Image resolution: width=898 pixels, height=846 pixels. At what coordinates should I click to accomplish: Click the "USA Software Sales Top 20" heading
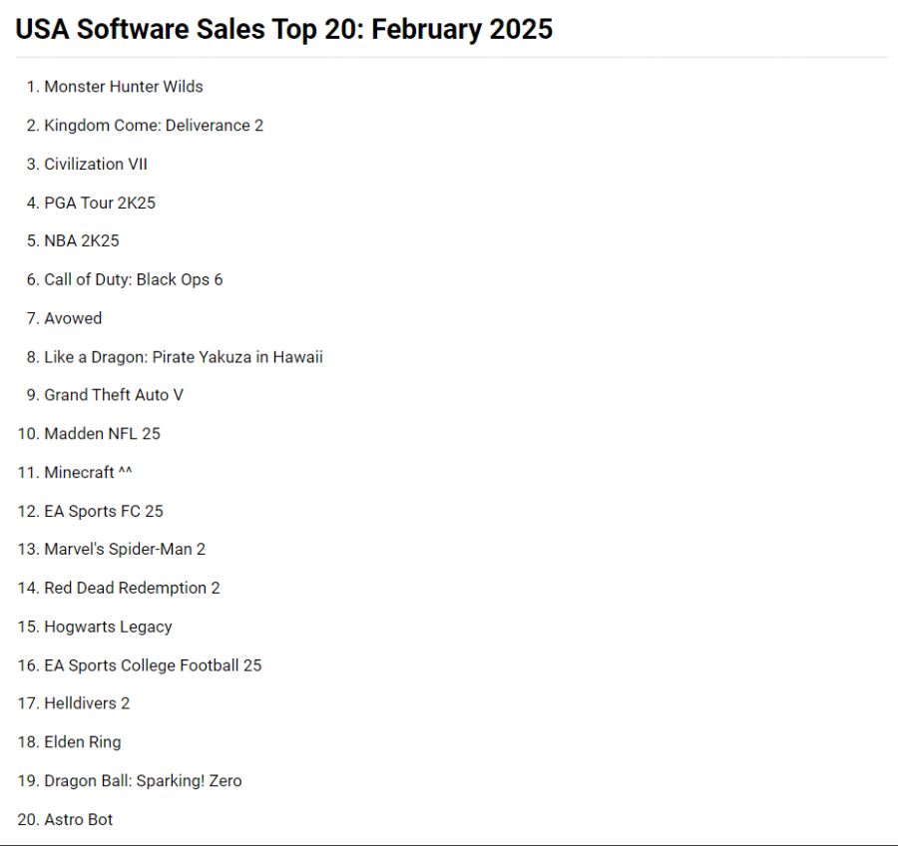283,29
